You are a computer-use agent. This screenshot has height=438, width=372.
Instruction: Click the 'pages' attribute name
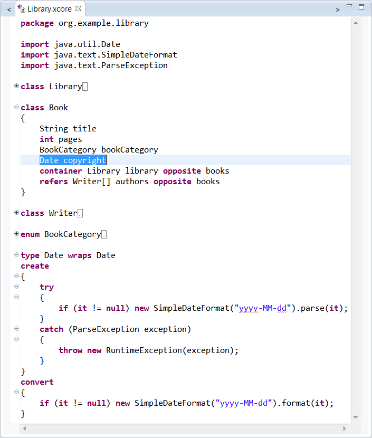70,139
